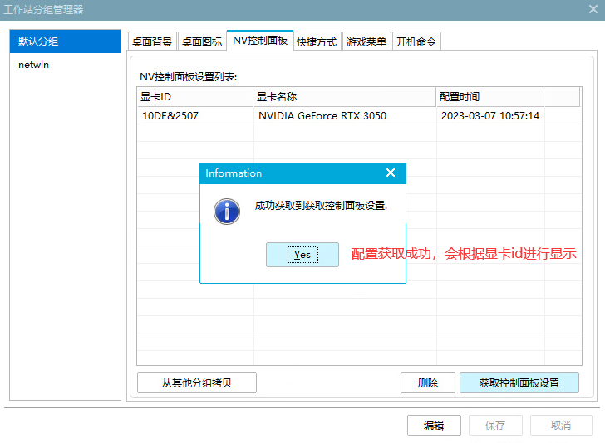Image resolution: width=605 pixels, height=443 pixels.
Task: Switch to the 桌面背景 tab
Action: [152, 41]
